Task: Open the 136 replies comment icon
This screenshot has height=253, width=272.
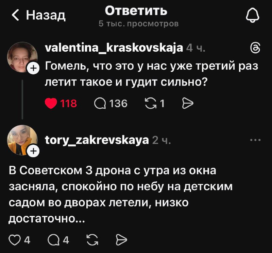Action: click(101, 103)
